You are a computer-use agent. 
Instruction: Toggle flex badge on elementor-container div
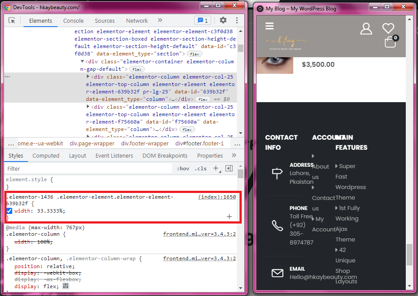pos(137,69)
